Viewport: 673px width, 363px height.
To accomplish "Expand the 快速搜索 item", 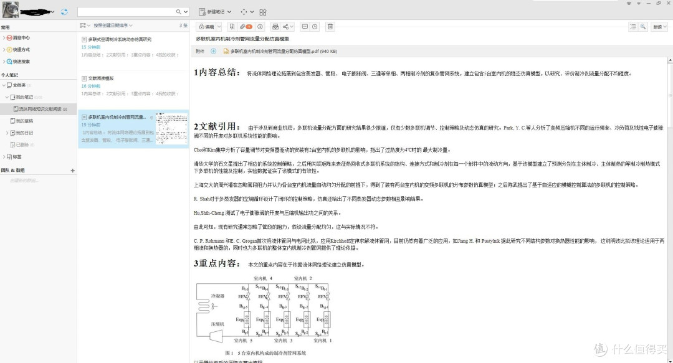I will click(x=4, y=62).
